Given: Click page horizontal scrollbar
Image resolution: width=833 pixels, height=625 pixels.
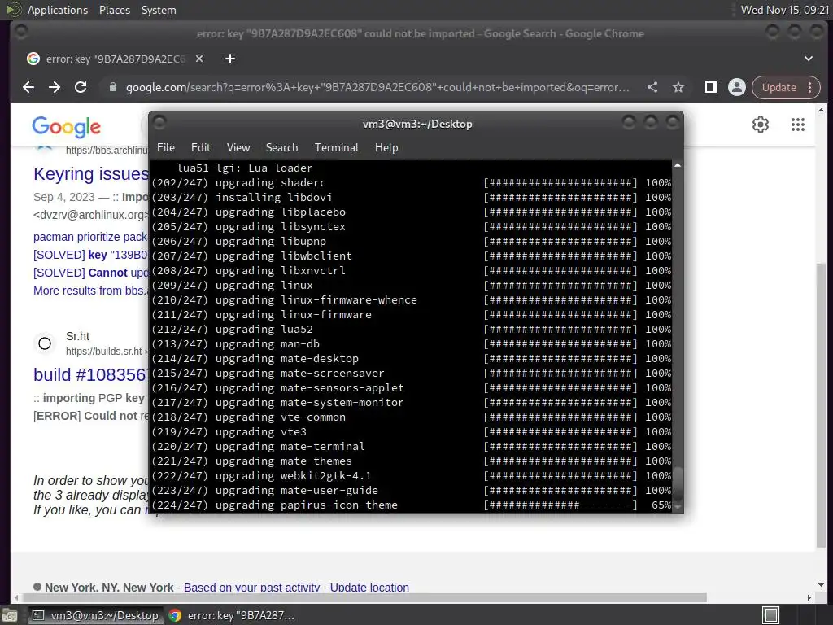Looking at the screenshot, I should (x=364, y=598).
